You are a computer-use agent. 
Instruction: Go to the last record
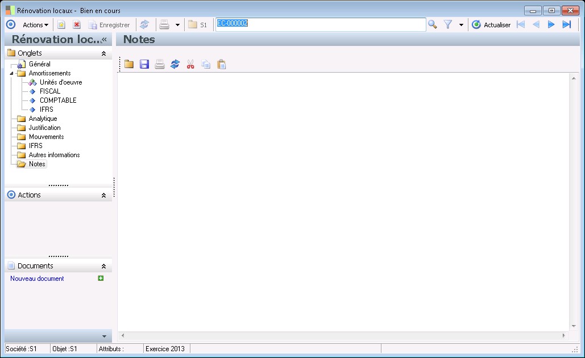(567, 25)
